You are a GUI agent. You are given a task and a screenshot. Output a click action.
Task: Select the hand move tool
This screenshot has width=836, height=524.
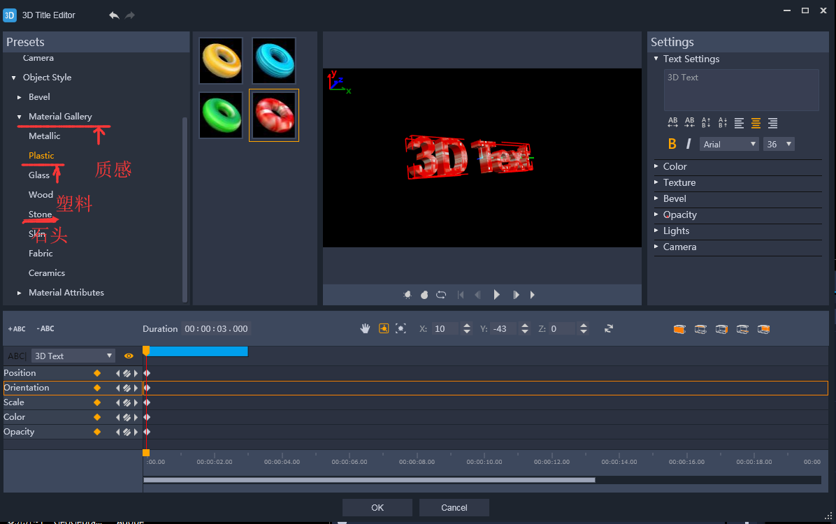click(365, 328)
